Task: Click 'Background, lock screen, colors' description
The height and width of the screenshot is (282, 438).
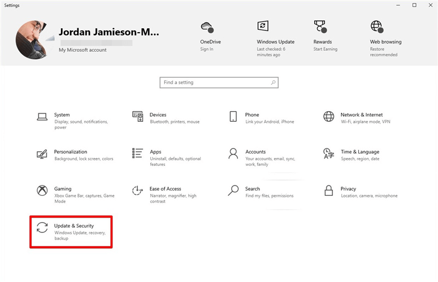Action: pyautogui.click(x=84, y=159)
